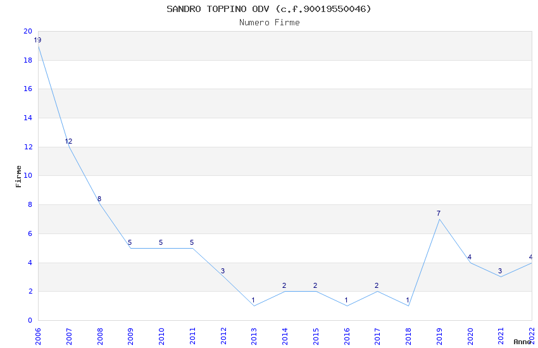The height and width of the screenshot is (348, 538).
Task: Click the 'Numero Firme' subtitle
Action: [x=270, y=23]
